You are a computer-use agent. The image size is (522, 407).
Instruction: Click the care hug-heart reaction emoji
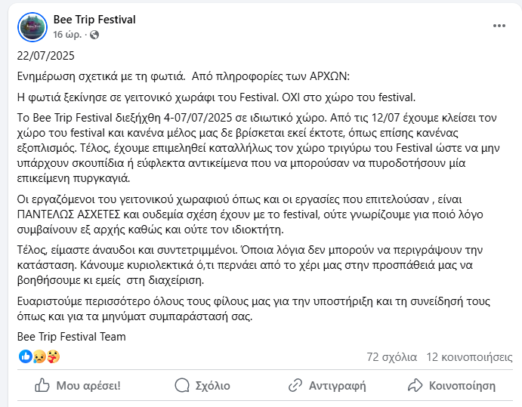coord(53,356)
